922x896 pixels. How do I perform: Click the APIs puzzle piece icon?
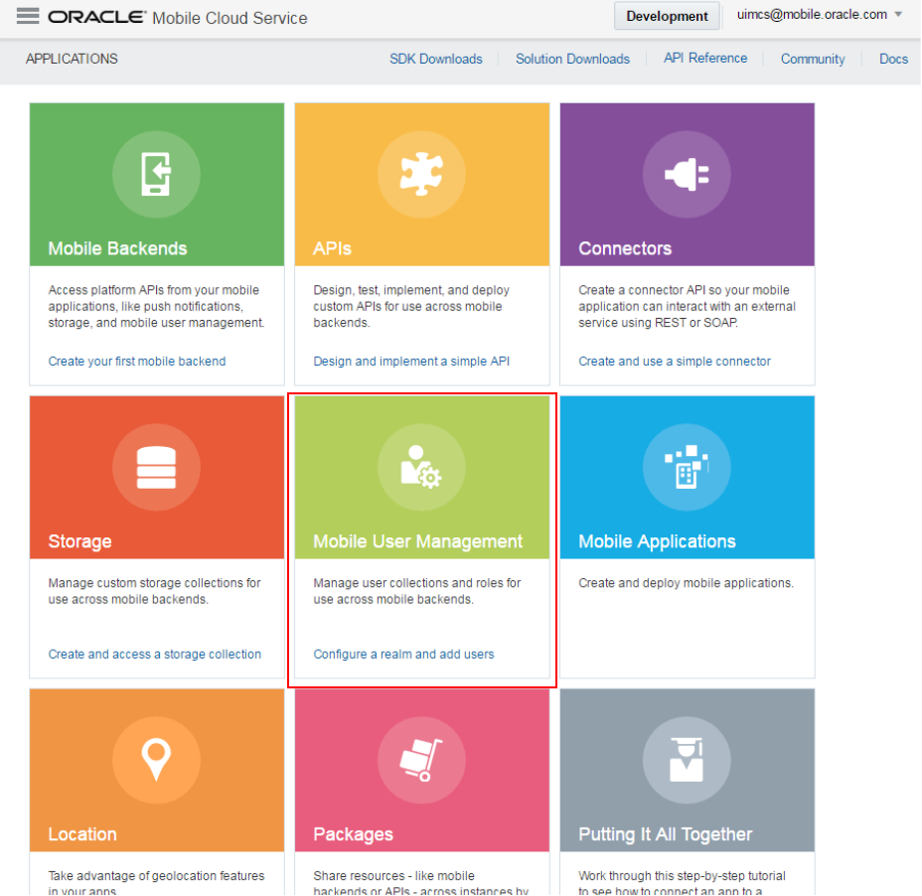click(421, 174)
